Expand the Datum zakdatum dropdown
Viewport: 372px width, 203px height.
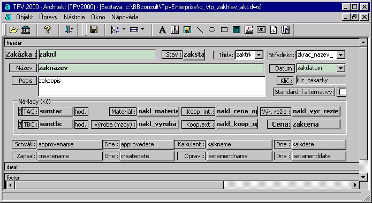(x=340, y=68)
